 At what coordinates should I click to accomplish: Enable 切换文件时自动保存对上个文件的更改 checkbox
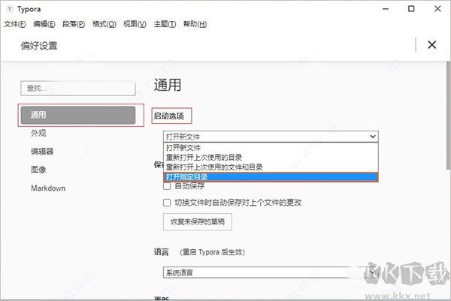tap(167, 203)
